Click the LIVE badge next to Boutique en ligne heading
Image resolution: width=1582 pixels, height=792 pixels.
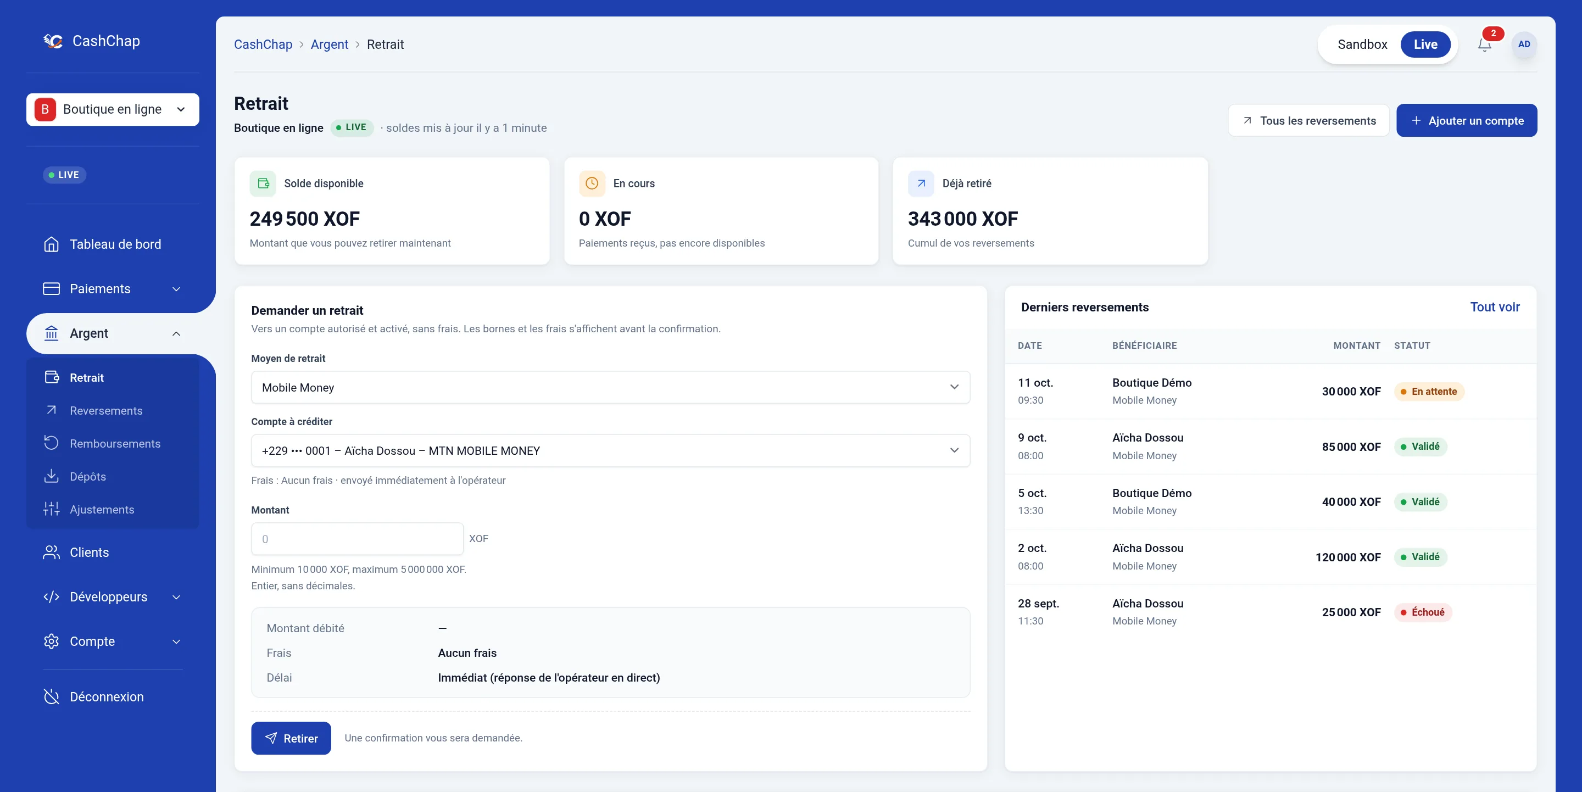352,128
